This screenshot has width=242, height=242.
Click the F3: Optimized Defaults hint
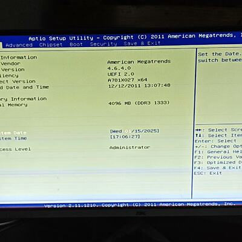click(x=218, y=163)
